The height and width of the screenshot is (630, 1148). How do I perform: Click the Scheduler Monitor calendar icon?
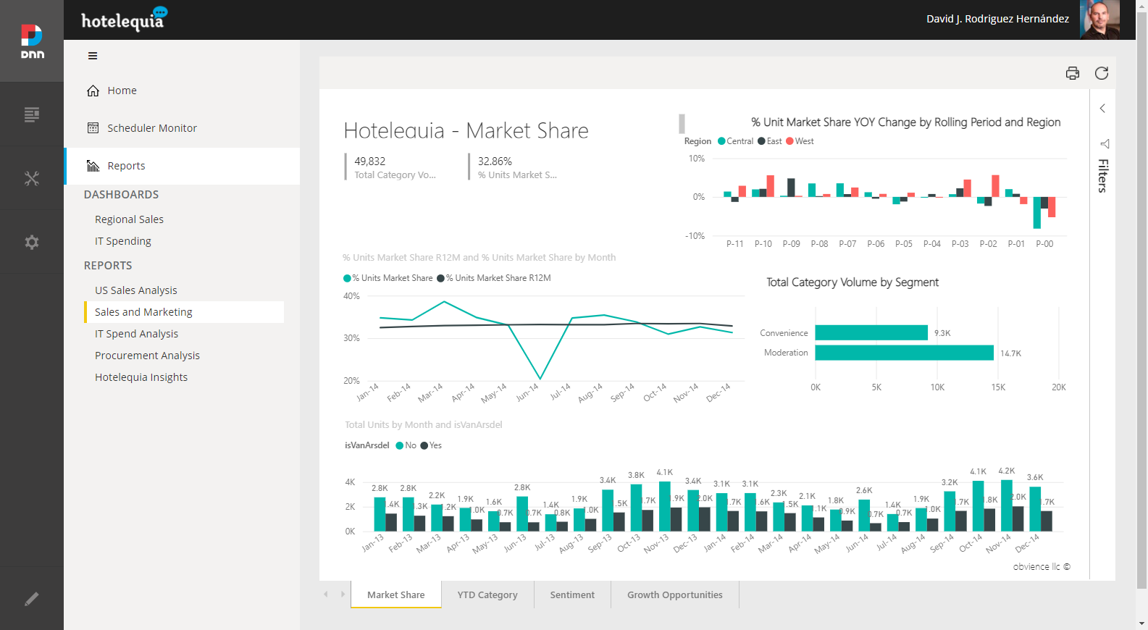coord(93,128)
